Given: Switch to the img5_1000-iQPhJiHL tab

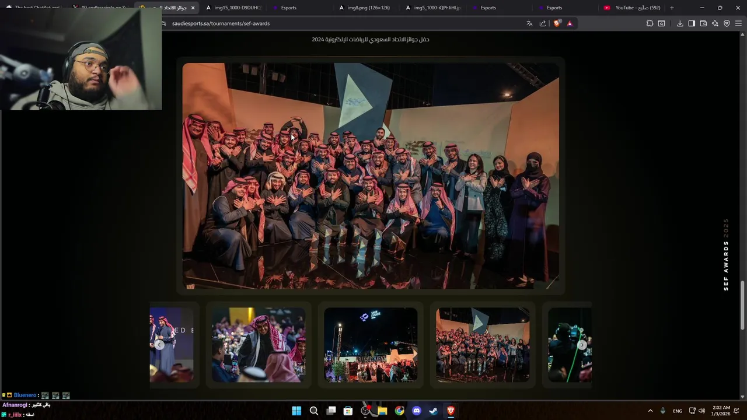Looking at the screenshot, I should [x=433, y=8].
